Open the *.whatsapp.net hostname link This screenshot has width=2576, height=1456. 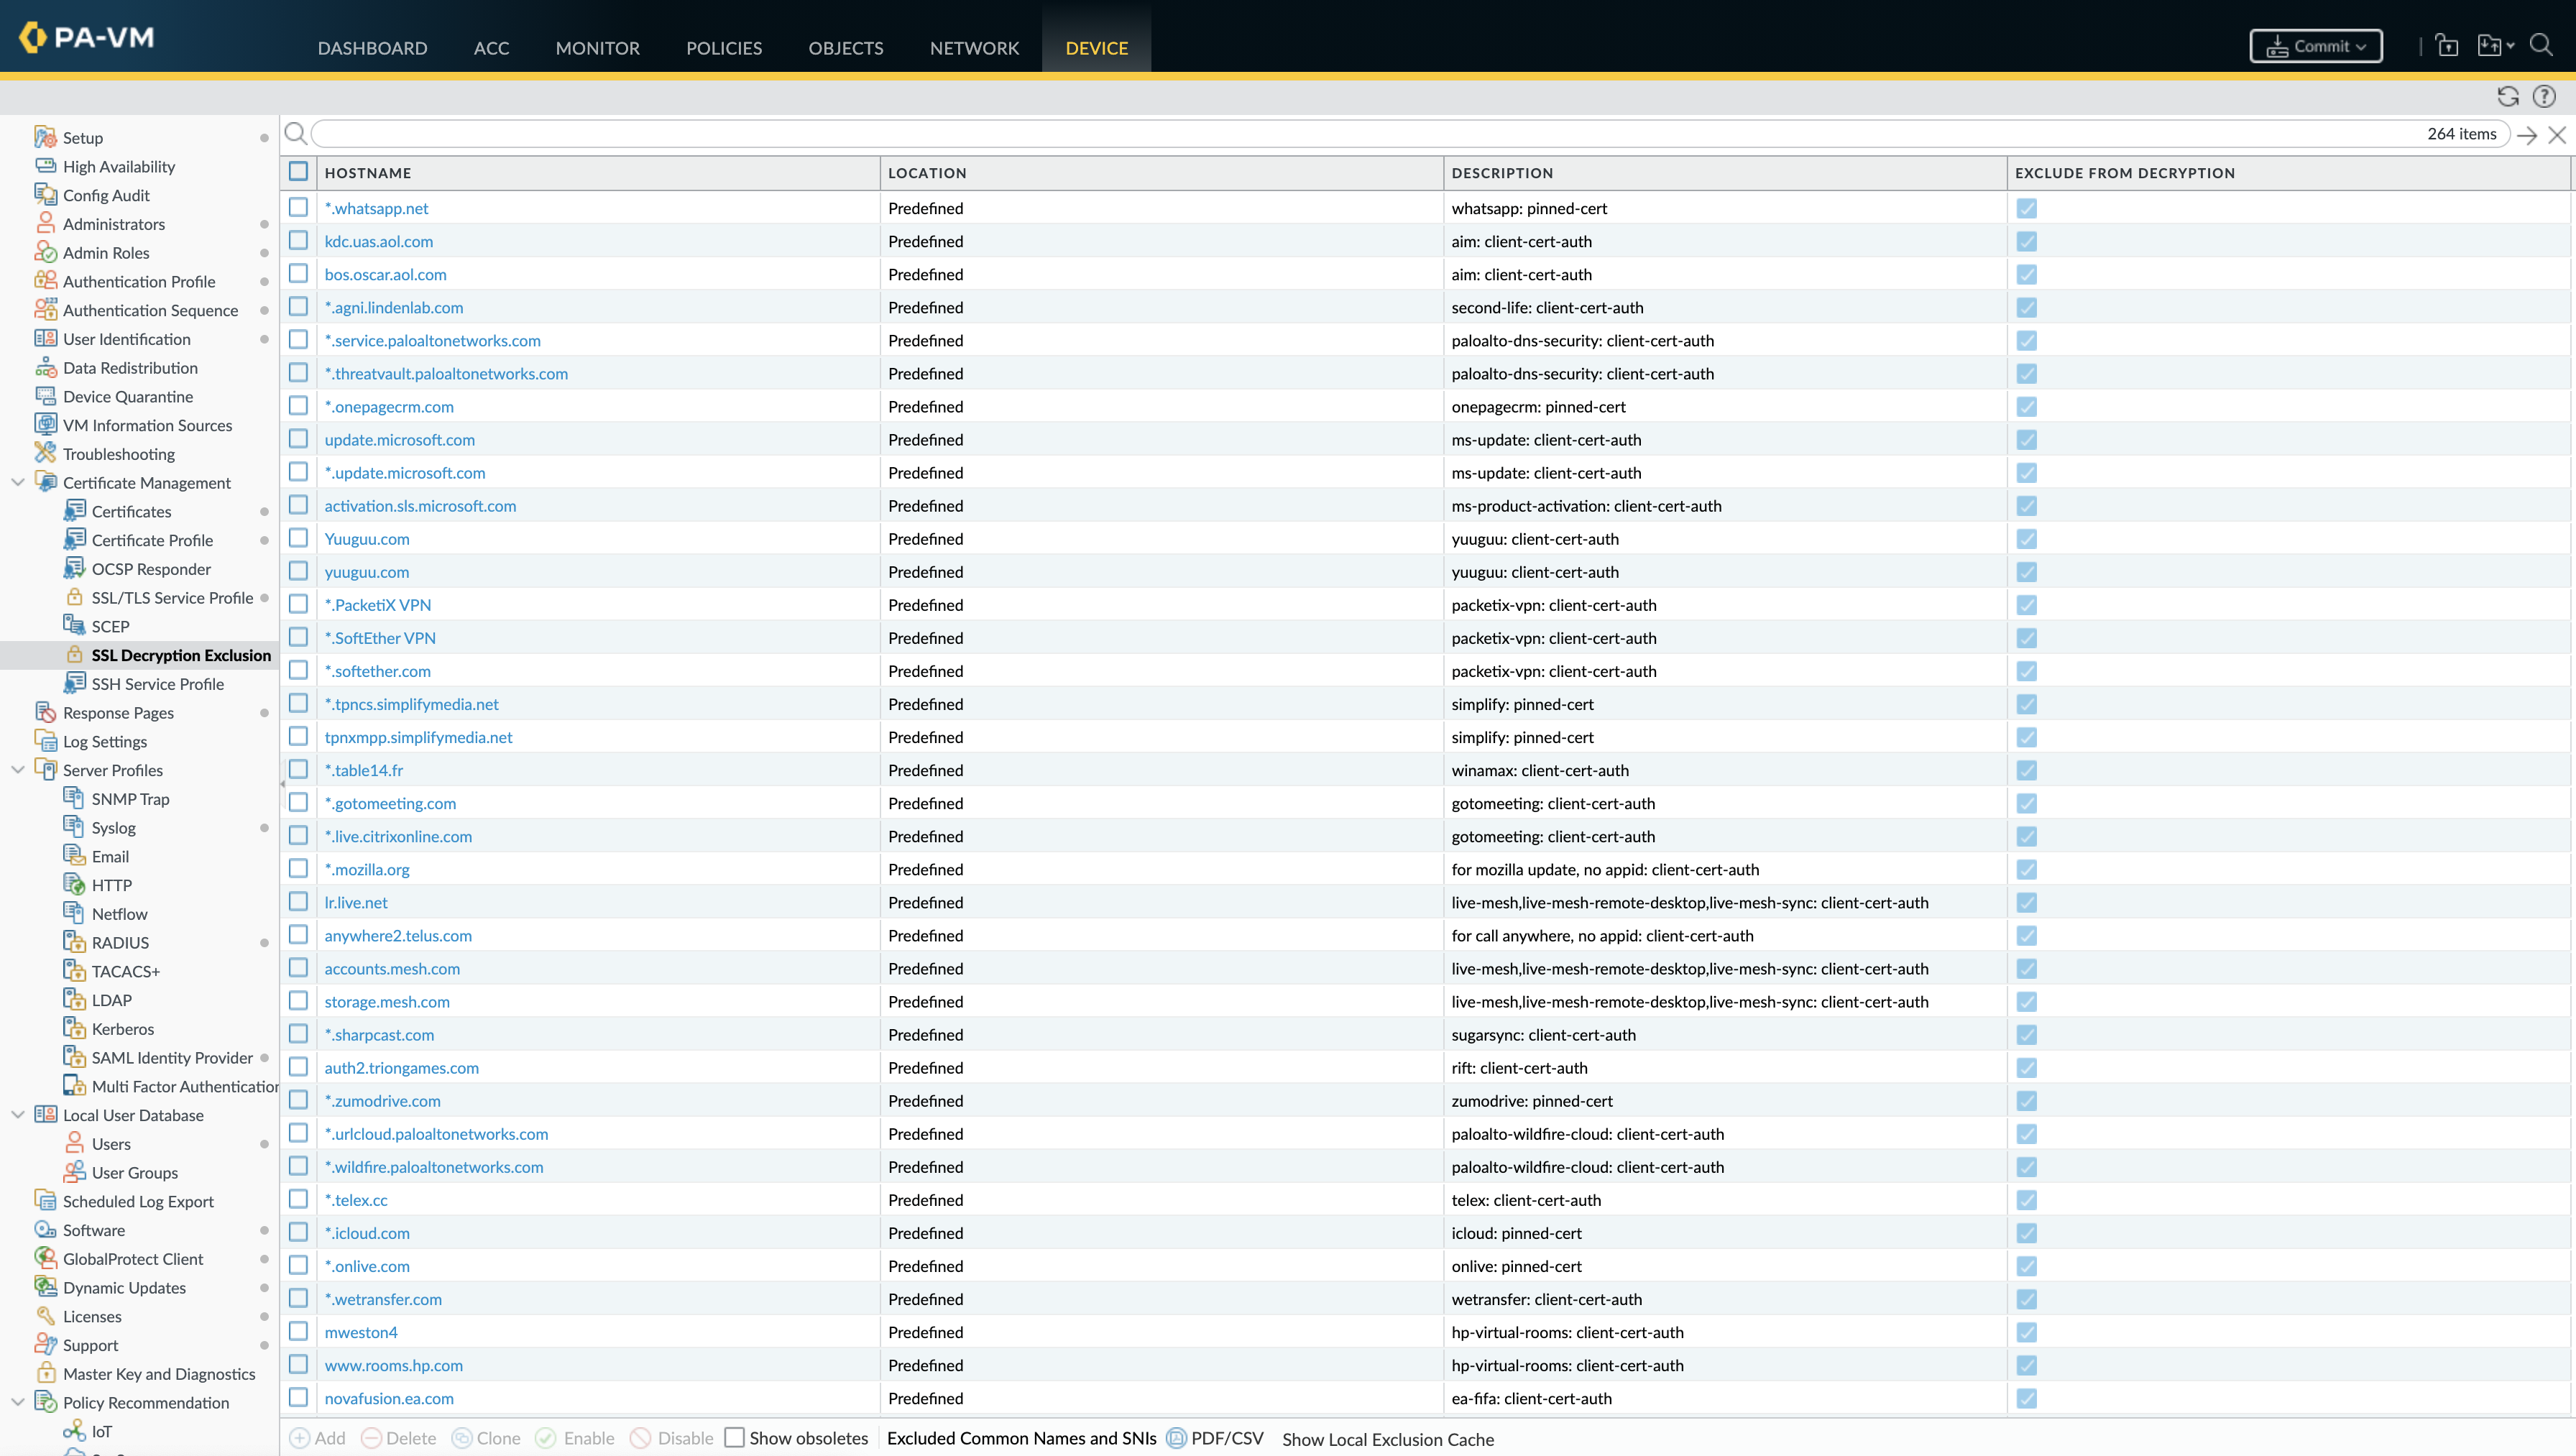pyautogui.click(x=376, y=208)
